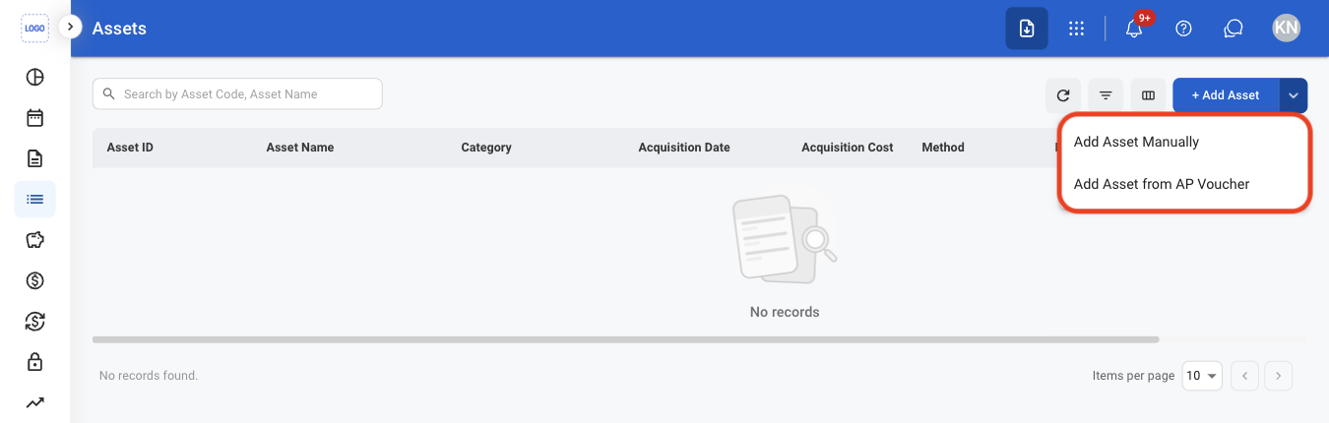Focus the Search by Asset Code field

(x=237, y=94)
